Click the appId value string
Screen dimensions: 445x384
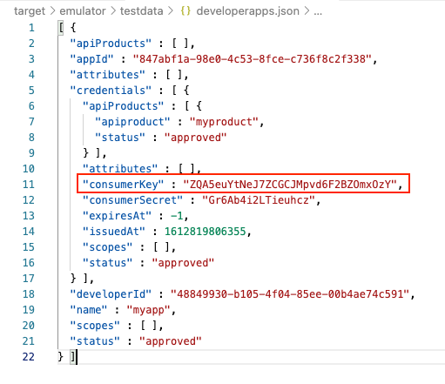click(x=253, y=59)
